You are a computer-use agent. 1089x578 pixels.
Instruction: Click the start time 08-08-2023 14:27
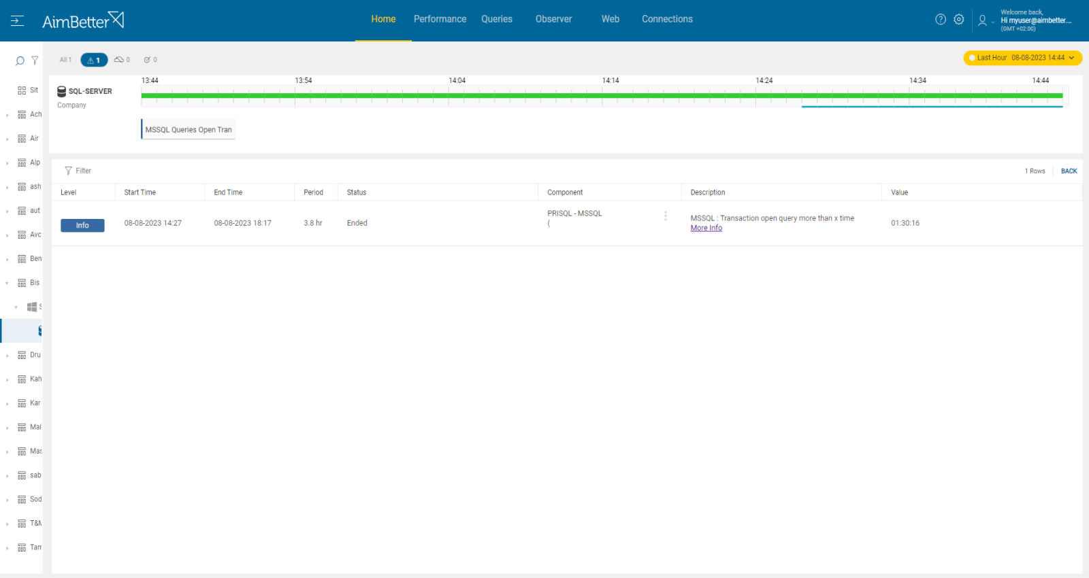153,223
